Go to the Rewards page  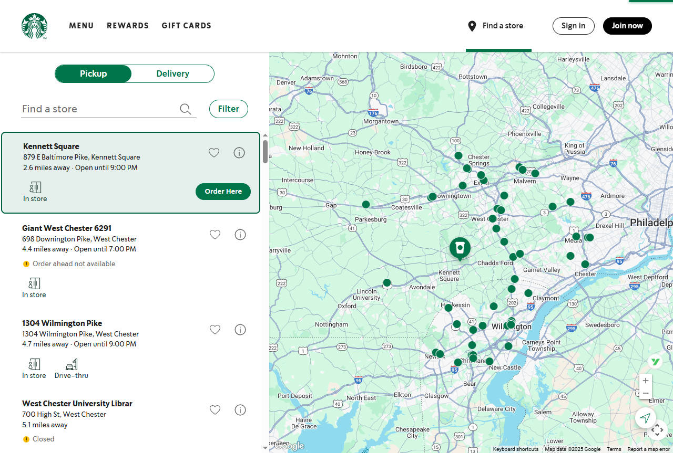coord(128,26)
